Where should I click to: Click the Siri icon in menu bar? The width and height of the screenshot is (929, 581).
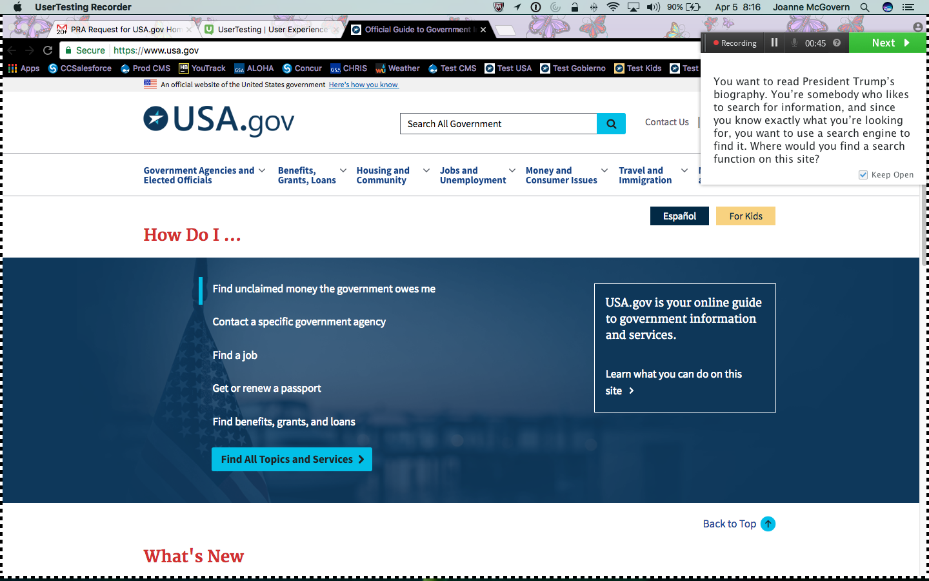point(888,7)
